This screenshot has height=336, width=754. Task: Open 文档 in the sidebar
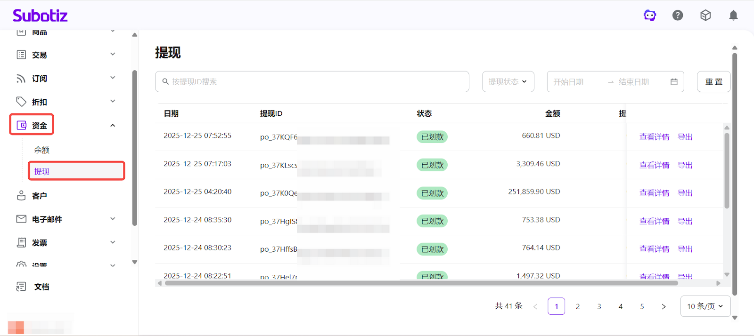pyautogui.click(x=41, y=287)
